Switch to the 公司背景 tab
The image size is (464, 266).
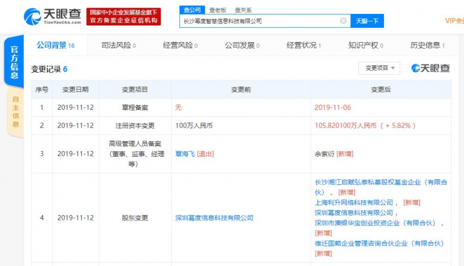56,46
